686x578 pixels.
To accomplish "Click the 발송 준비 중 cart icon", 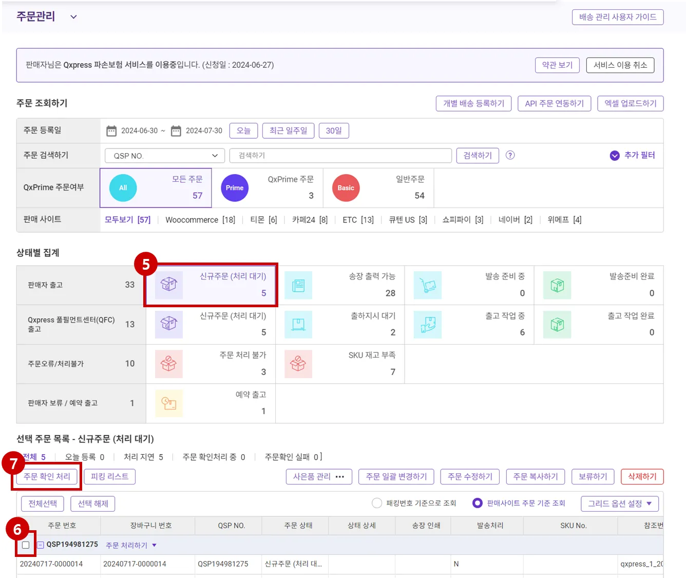I will (428, 285).
